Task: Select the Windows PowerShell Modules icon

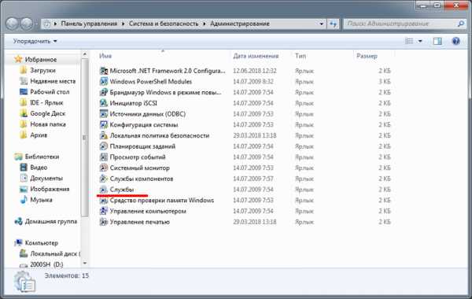Action: [103, 81]
